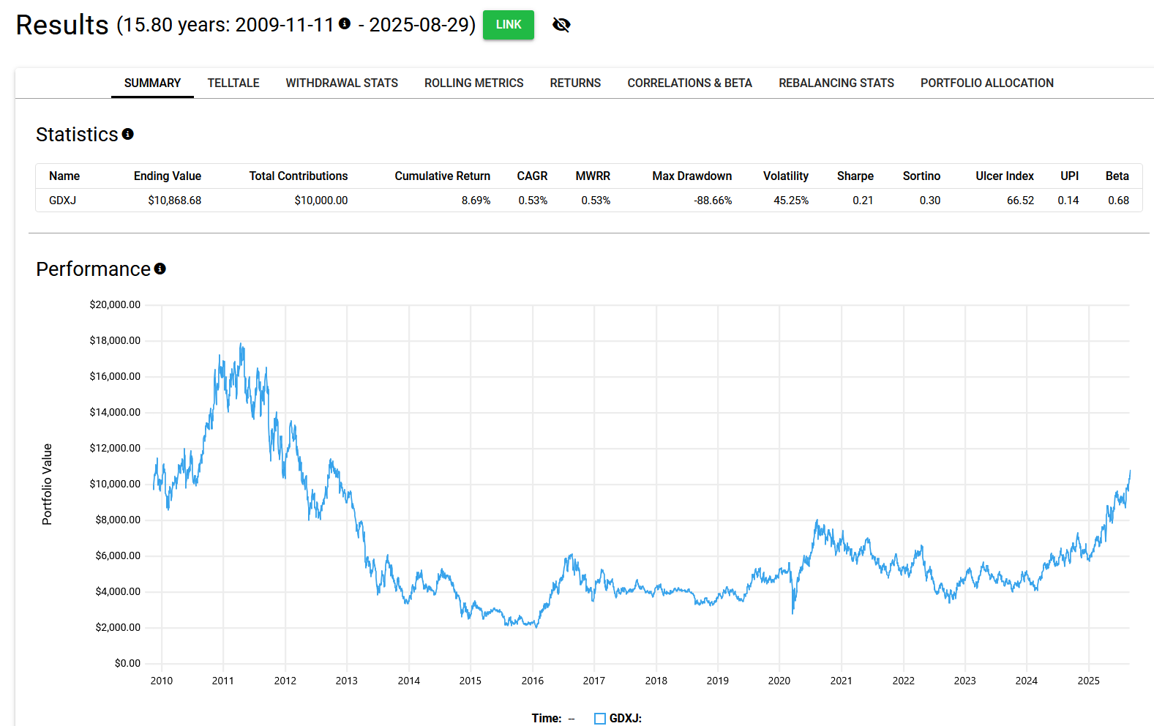
Task: Switch to the TELLTALE tab
Action: tap(233, 83)
